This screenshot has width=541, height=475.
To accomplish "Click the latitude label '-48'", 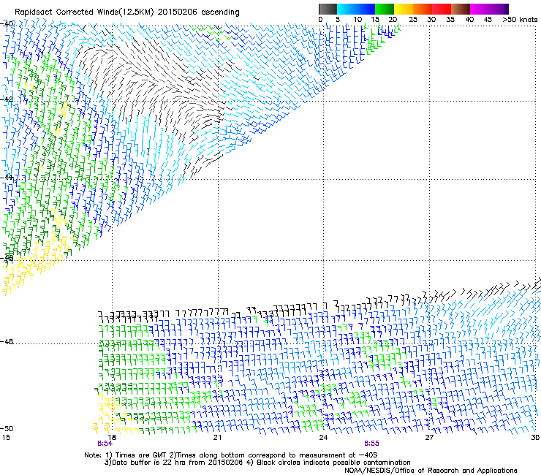I will tap(7, 341).
